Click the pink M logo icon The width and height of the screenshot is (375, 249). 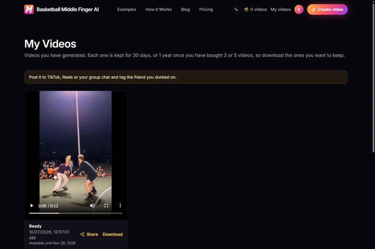(29, 9)
